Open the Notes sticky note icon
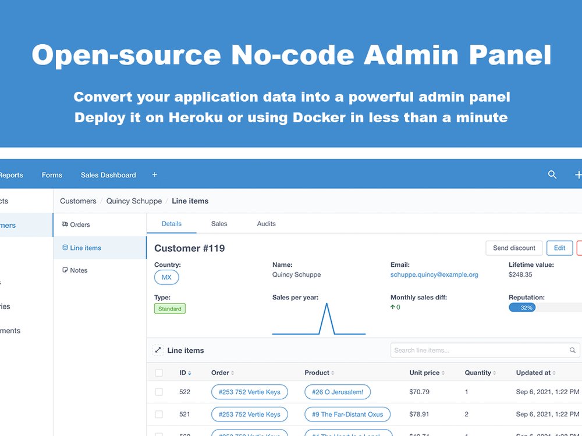 (x=65, y=270)
